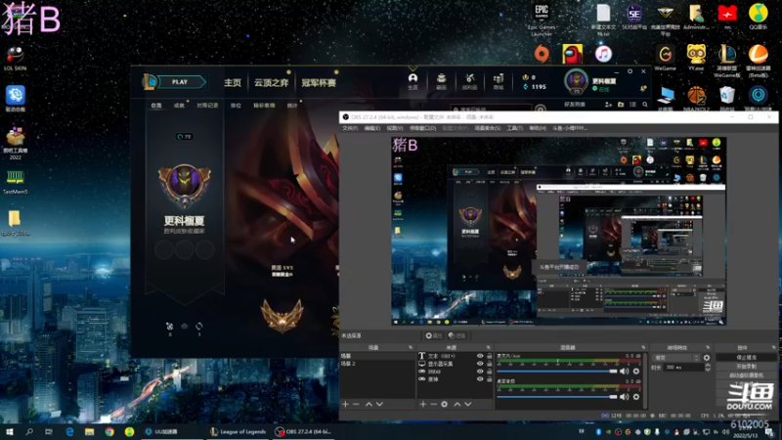
Task: Open transition properties gear in OBS
Action: 706,358
